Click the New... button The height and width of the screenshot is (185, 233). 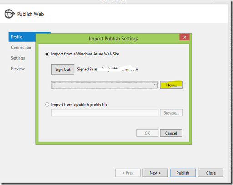(171, 85)
